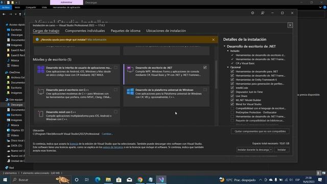Uncheck the ML.NET Model Builder component
Screen dimensions: 327x184
coord(232,100)
